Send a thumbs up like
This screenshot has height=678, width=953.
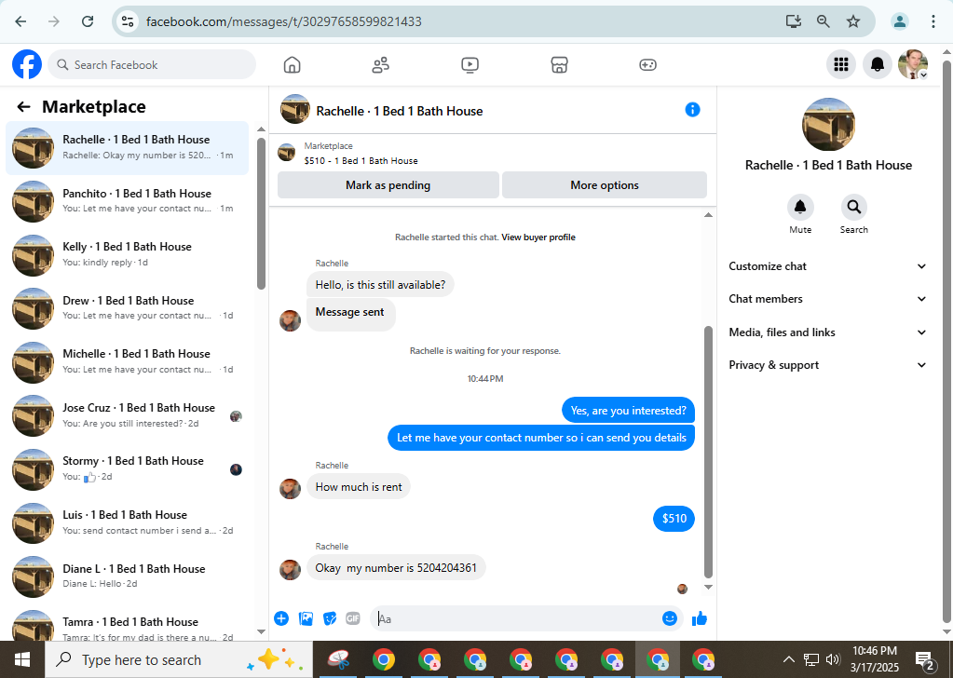tap(700, 618)
